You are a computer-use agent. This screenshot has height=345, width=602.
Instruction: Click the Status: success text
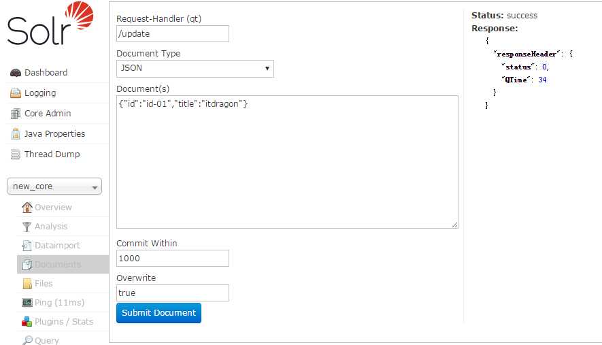click(x=504, y=16)
